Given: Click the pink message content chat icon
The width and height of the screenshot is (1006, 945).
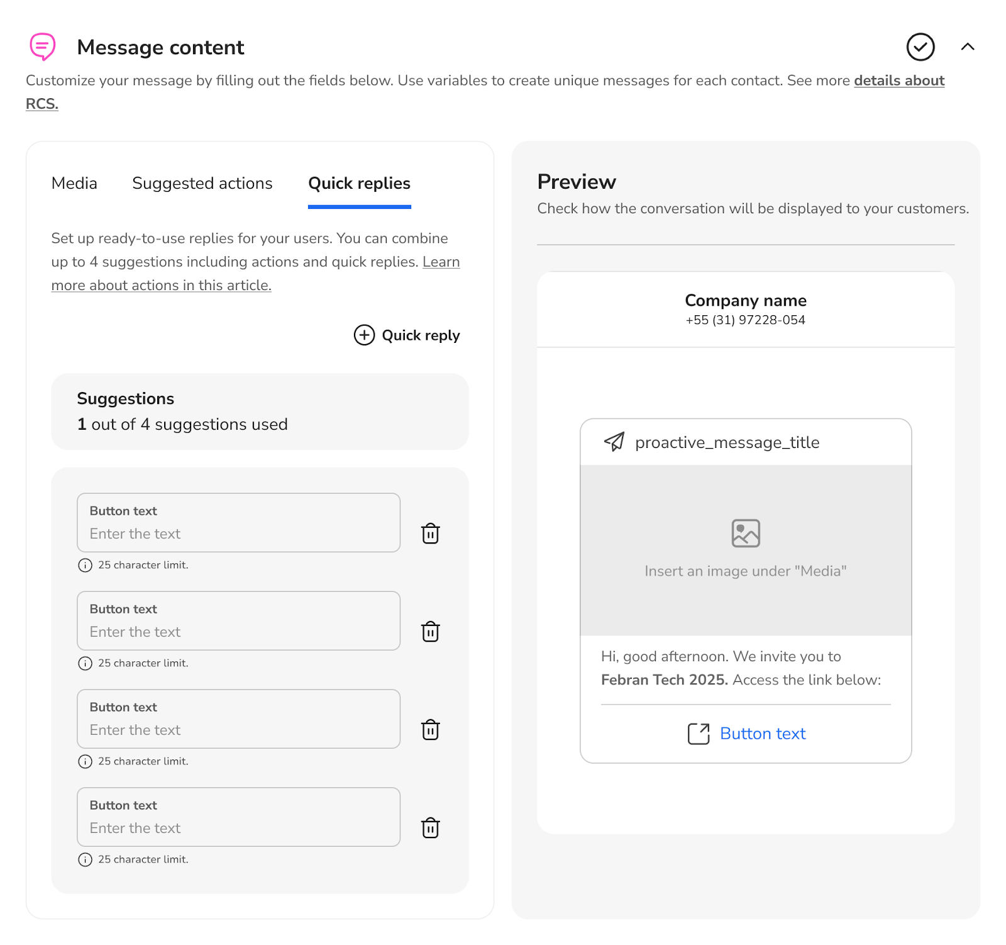Looking at the screenshot, I should [43, 47].
